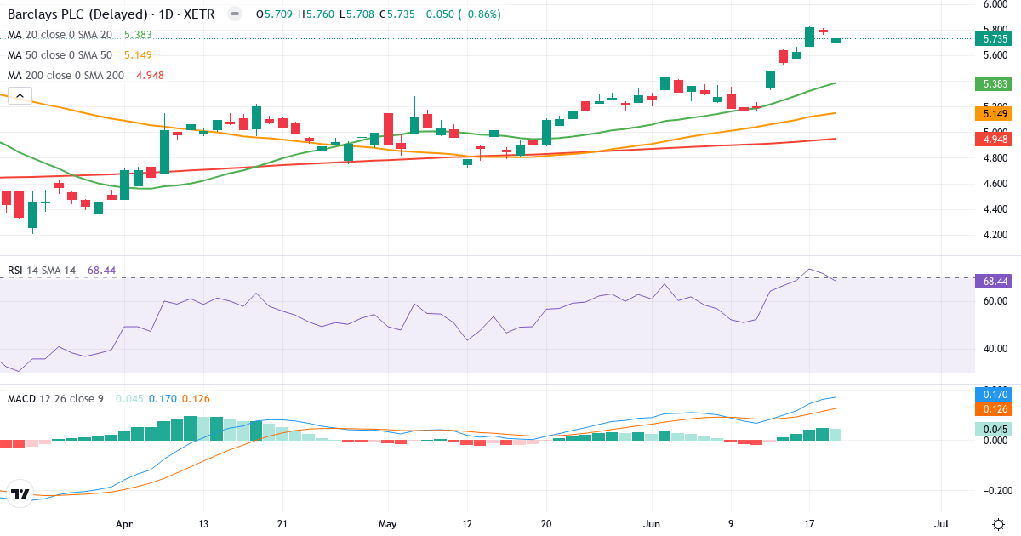Click the purple RSI 68.44 axis label
The image size is (1021, 536).
(995, 281)
